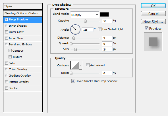Click the Size slider handle

pos(75,49)
